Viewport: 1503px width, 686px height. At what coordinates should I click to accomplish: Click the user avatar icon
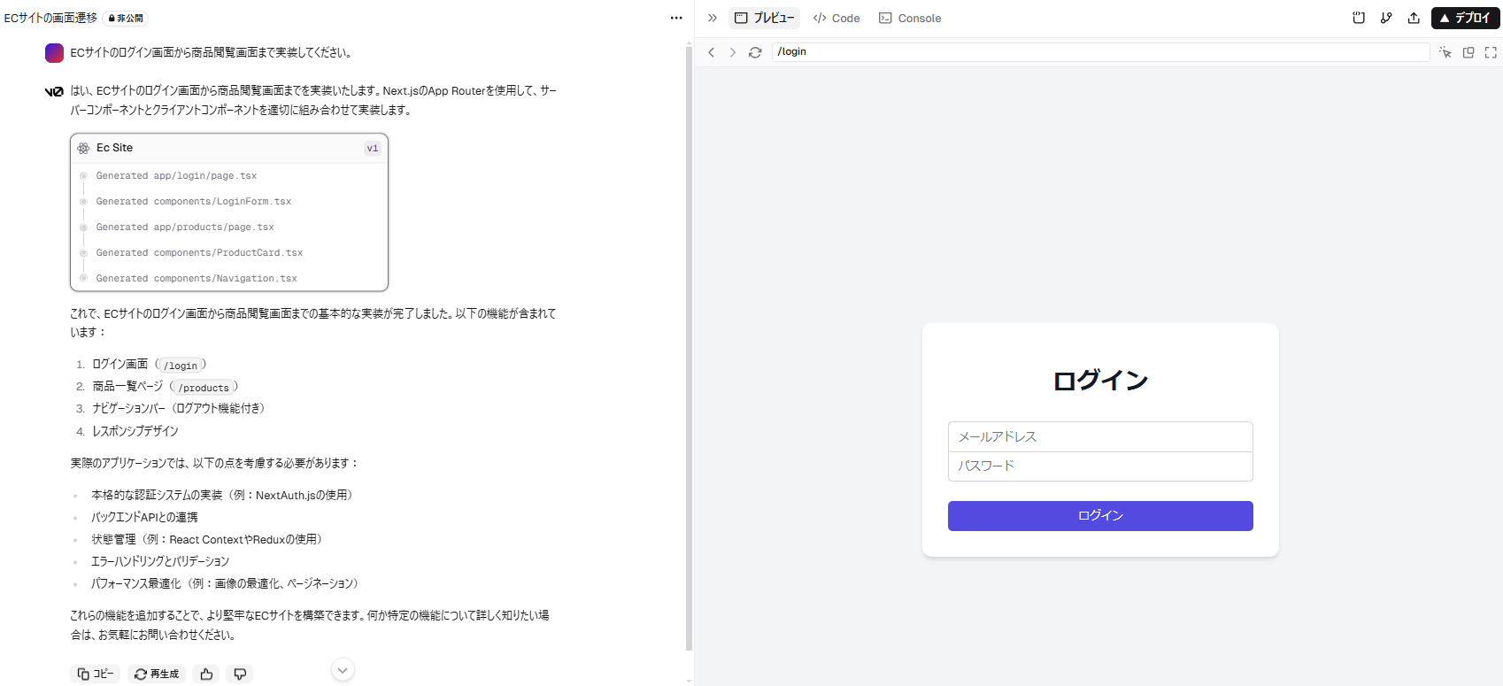[54, 53]
